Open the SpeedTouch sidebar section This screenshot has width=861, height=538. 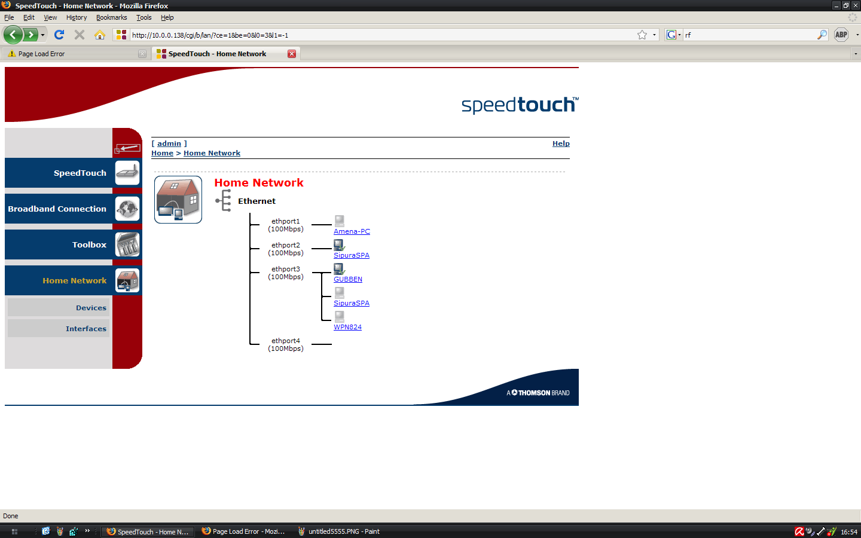click(59, 173)
